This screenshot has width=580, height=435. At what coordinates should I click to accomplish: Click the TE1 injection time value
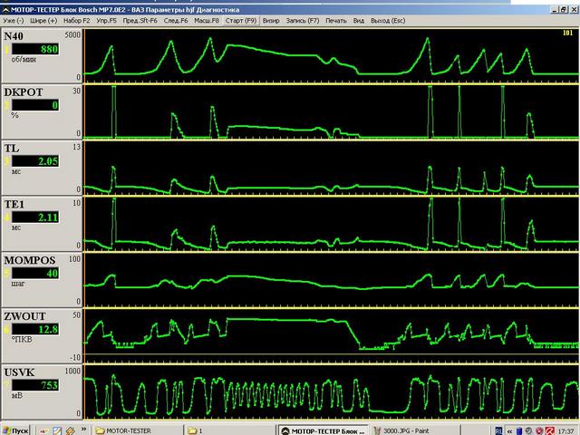39,217
